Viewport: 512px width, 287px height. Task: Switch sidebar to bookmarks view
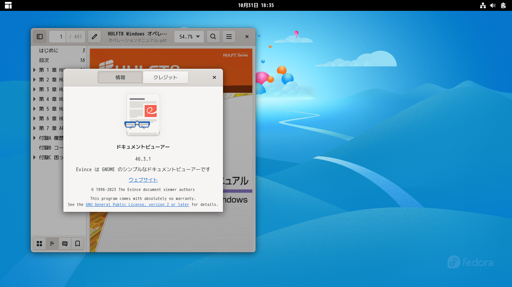pos(78,244)
